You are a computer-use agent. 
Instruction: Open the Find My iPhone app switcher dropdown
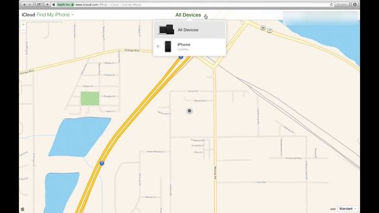tap(55, 15)
